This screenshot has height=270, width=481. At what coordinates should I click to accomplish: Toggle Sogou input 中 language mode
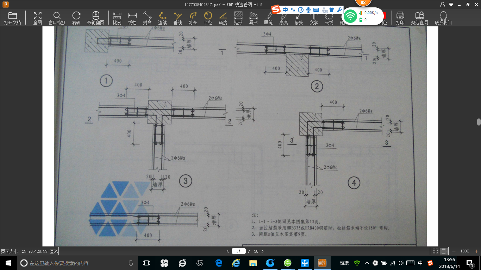click(285, 9)
